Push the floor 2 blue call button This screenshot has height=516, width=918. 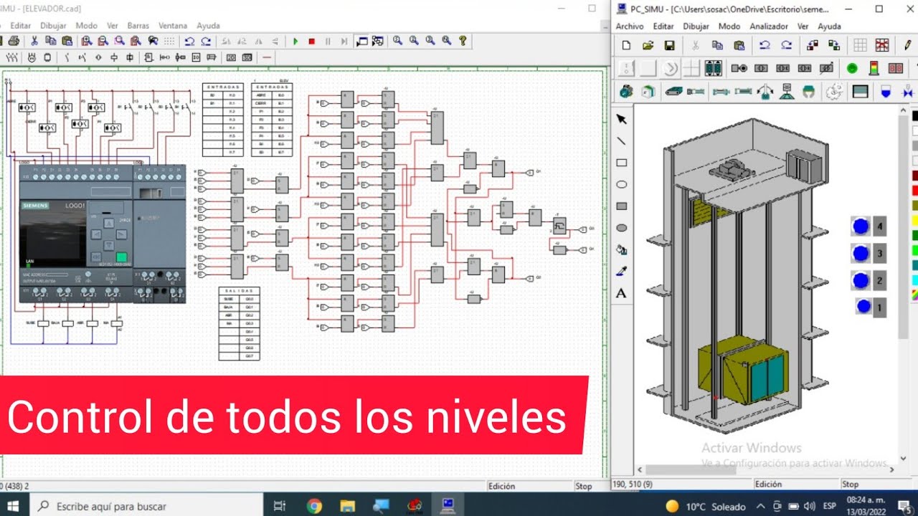coord(861,280)
